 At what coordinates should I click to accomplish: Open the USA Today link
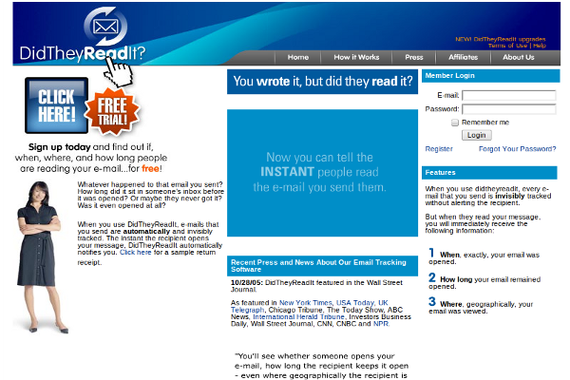click(x=354, y=302)
